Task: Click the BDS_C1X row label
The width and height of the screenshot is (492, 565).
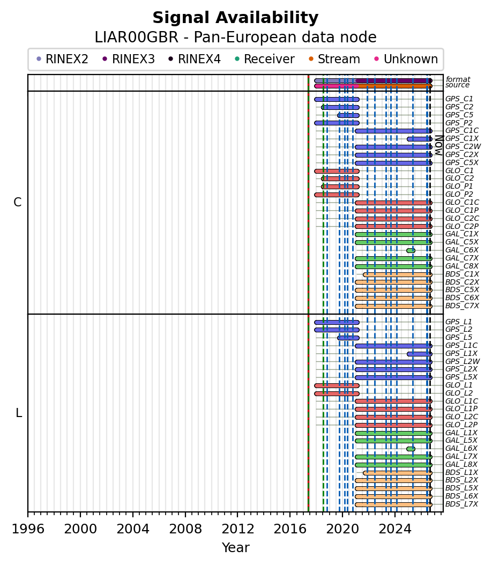Action: pos(463,274)
